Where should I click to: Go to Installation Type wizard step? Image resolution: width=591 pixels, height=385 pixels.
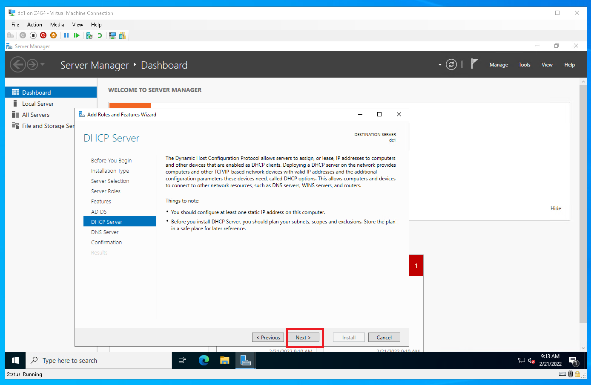(110, 171)
